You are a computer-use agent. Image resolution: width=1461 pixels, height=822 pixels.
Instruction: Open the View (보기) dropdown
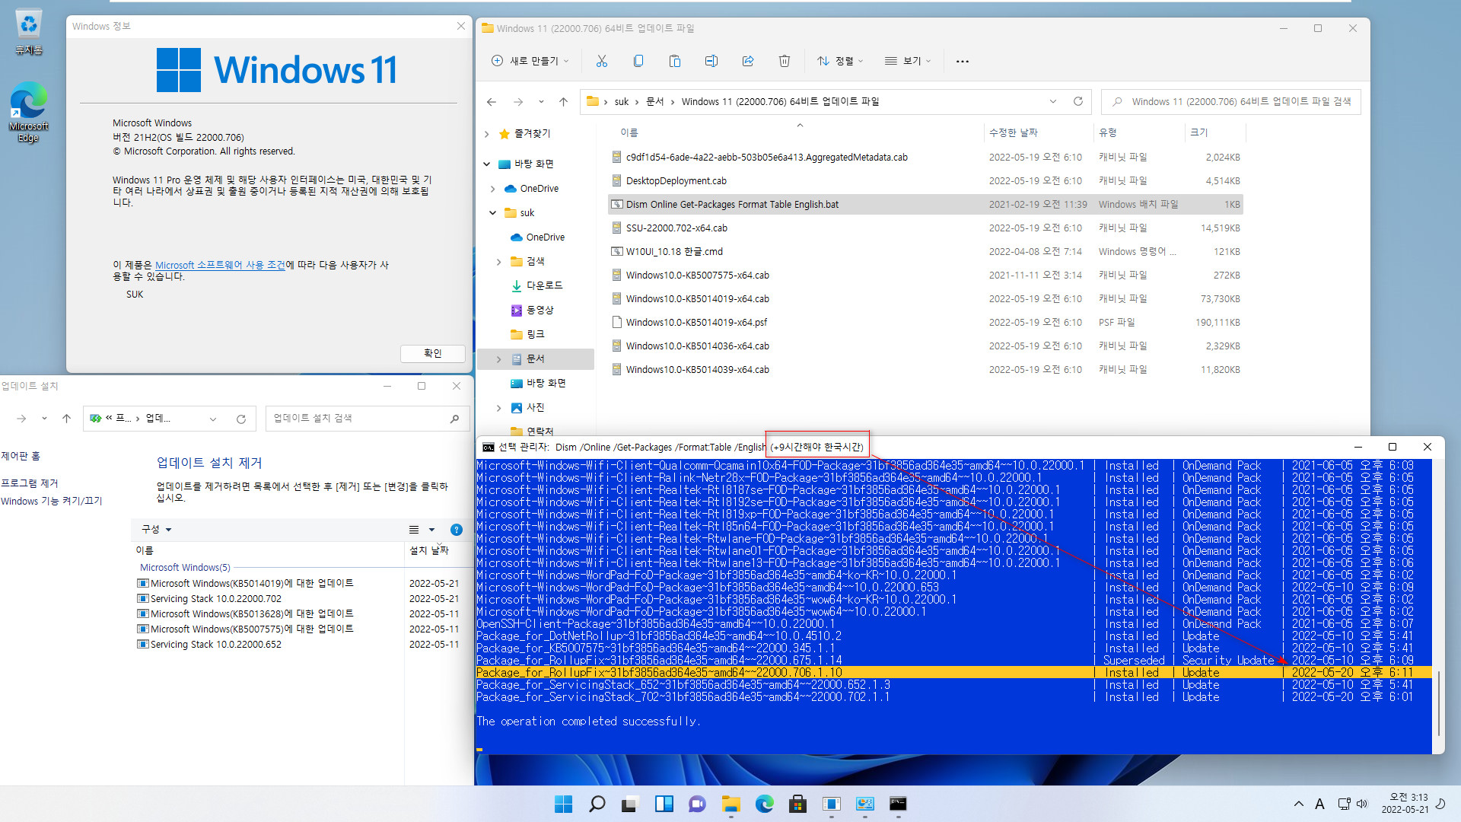click(x=908, y=61)
